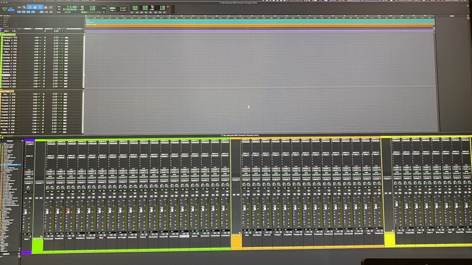Arm the transport Record button
The image size is (472, 265).
164,12
